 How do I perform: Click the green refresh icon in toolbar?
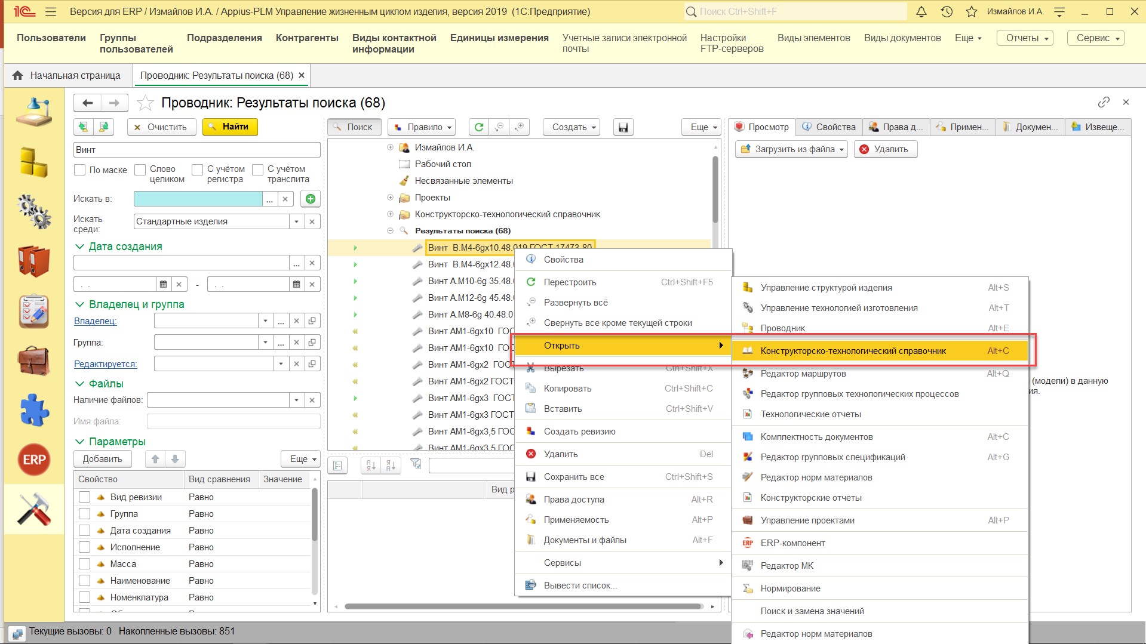coord(479,127)
